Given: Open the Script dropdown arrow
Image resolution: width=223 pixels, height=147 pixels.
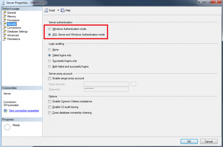Looking at the screenshot, I should pyautogui.click(x=58, y=10).
